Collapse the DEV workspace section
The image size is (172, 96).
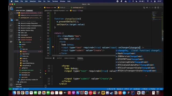(x=17, y=20)
